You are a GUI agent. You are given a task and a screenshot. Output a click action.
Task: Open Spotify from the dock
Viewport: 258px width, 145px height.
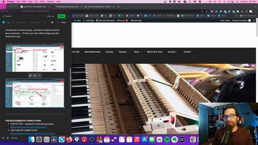coord(167,140)
